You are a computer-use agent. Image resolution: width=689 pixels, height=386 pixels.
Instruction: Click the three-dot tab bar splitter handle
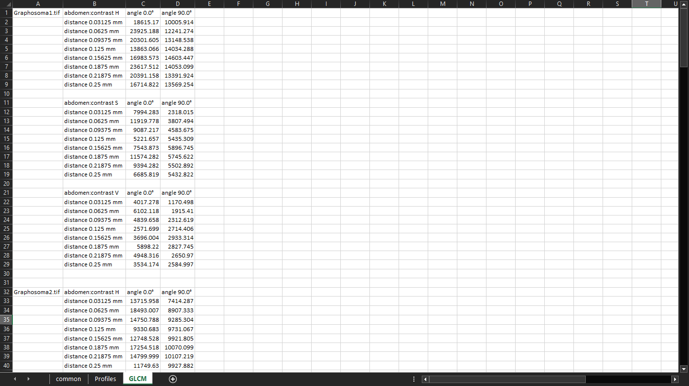(x=414, y=379)
